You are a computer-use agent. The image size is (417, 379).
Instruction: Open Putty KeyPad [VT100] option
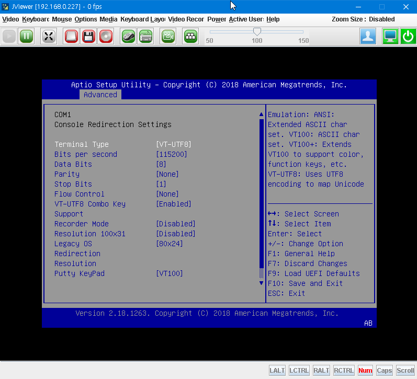[x=170, y=273]
